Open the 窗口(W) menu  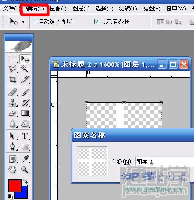pos(176,8)
